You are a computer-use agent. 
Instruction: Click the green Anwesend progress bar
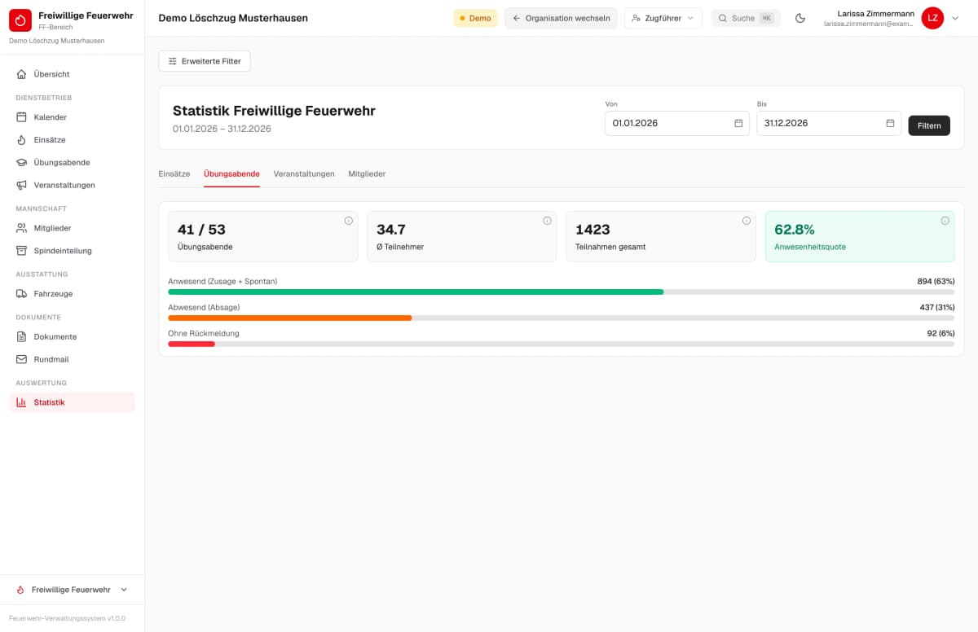coord(416,292)
